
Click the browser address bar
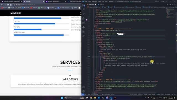point(47,5)
